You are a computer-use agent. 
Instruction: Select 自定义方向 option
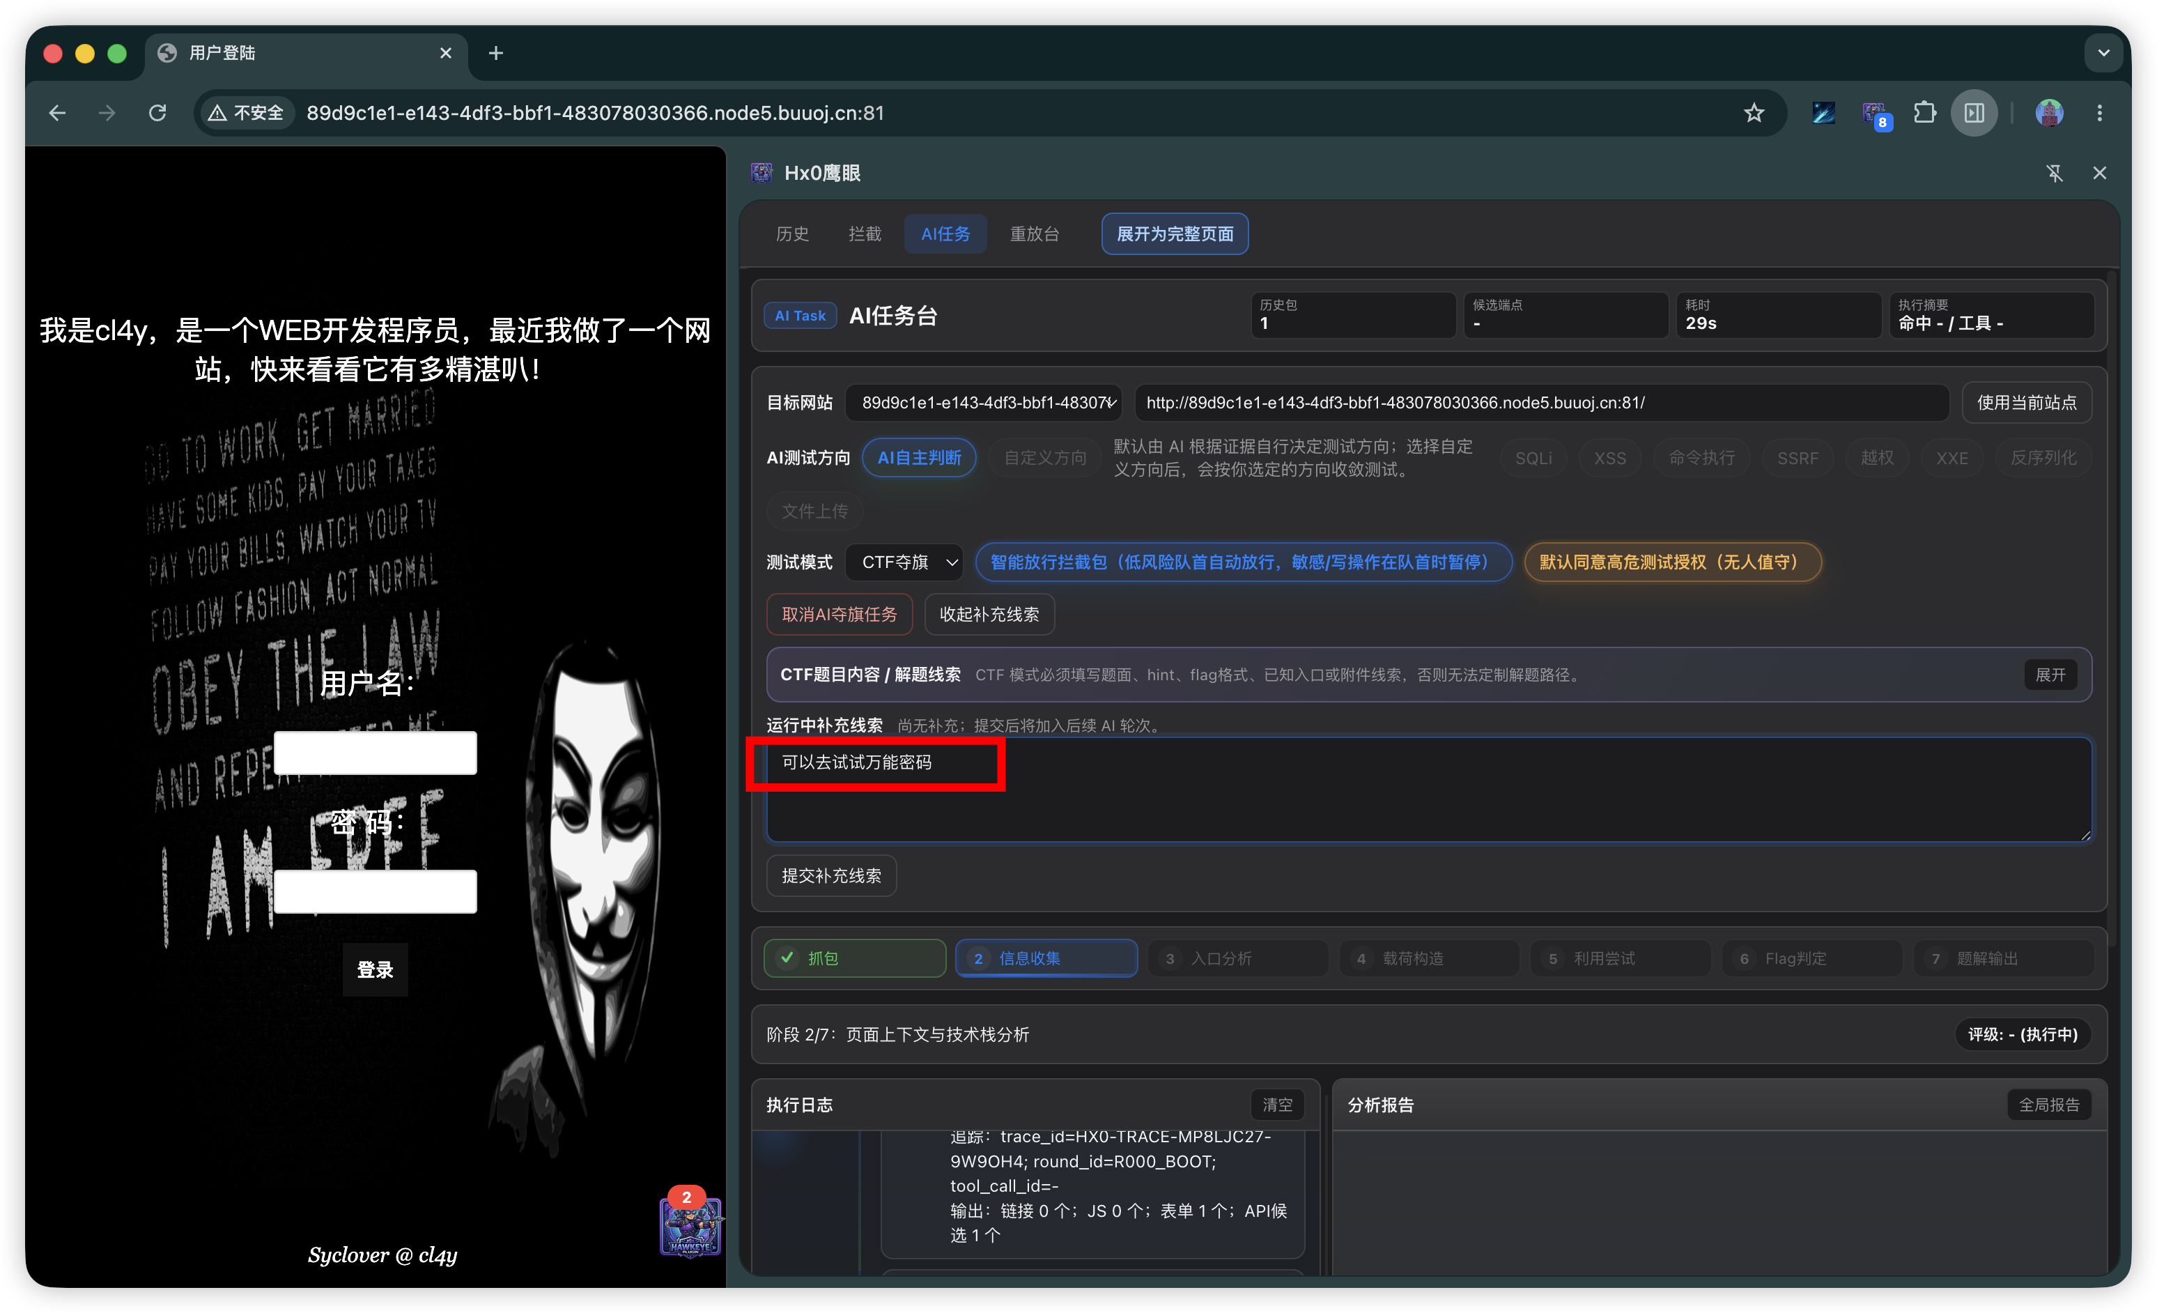click(1045, 458)
